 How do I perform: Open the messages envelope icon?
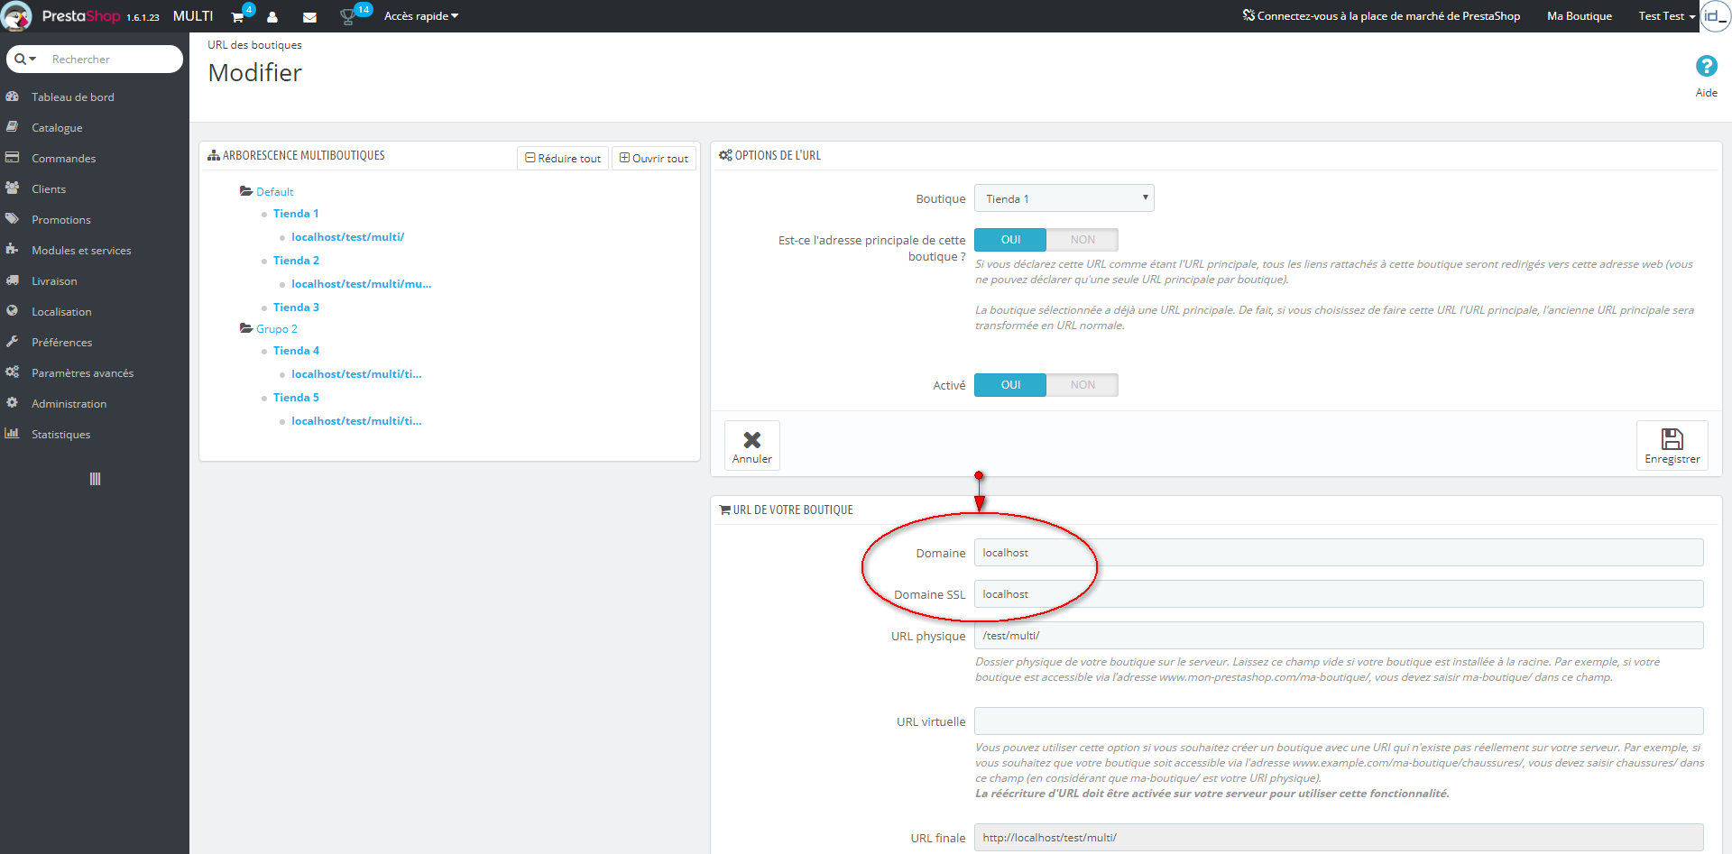309,17
